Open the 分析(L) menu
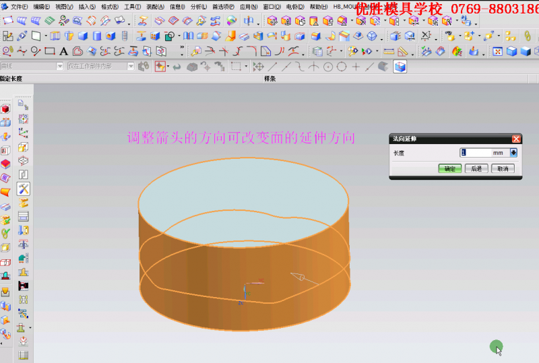 pyautogui.click(x=199, y=7)
